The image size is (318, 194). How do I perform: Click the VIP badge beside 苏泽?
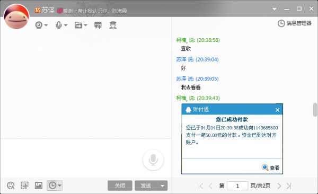pos(38,10)
